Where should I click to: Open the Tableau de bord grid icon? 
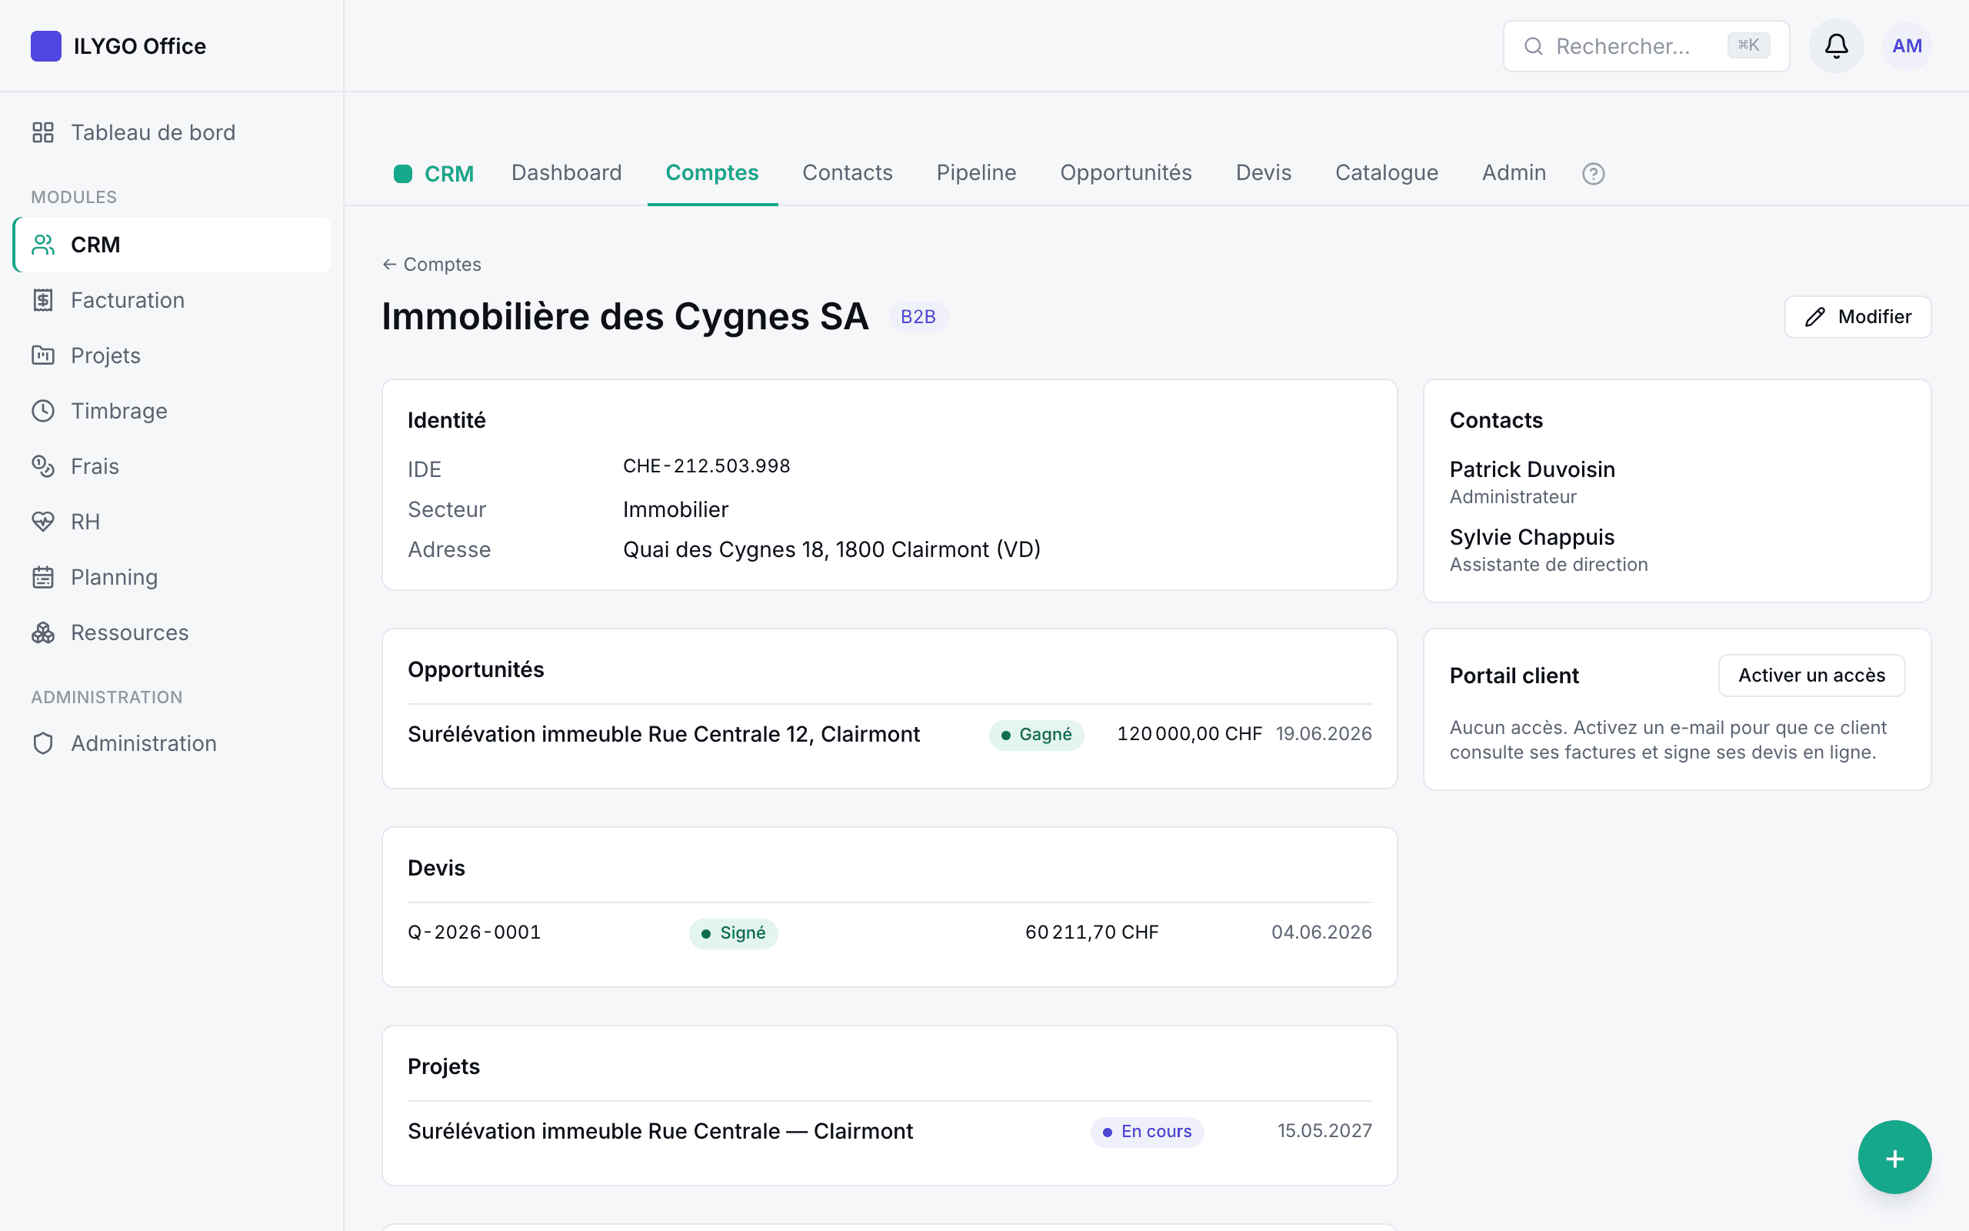tap(43, 132)
